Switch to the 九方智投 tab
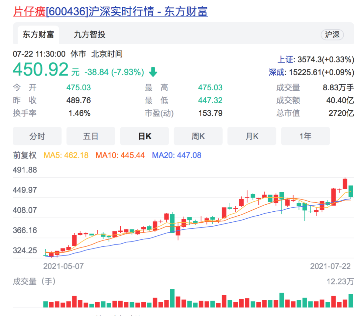This screenshot has height=316, width=361. 90,34
